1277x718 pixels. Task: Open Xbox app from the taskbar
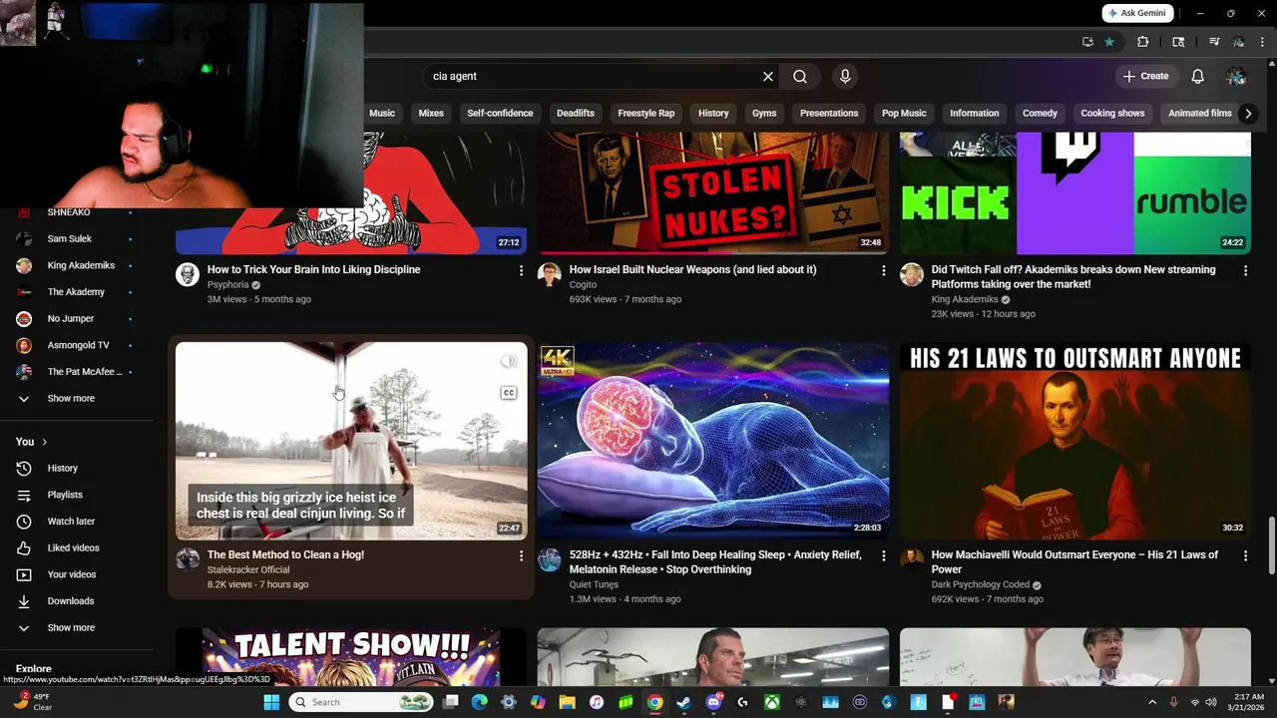(771, 702)
